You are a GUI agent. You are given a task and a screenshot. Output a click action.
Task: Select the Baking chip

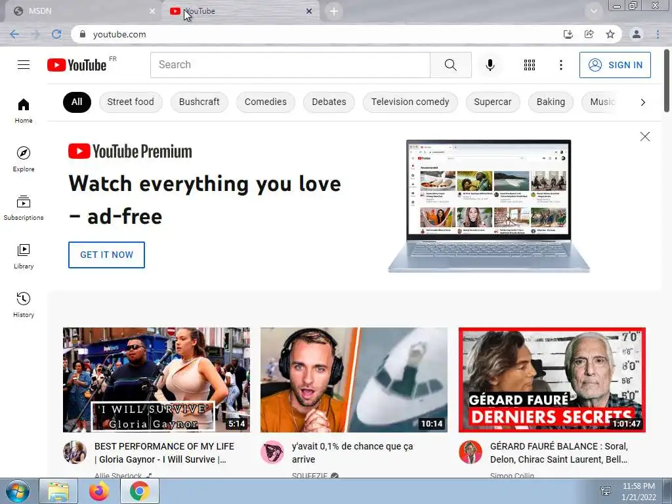pyautogui.click(x=551, y=102)
